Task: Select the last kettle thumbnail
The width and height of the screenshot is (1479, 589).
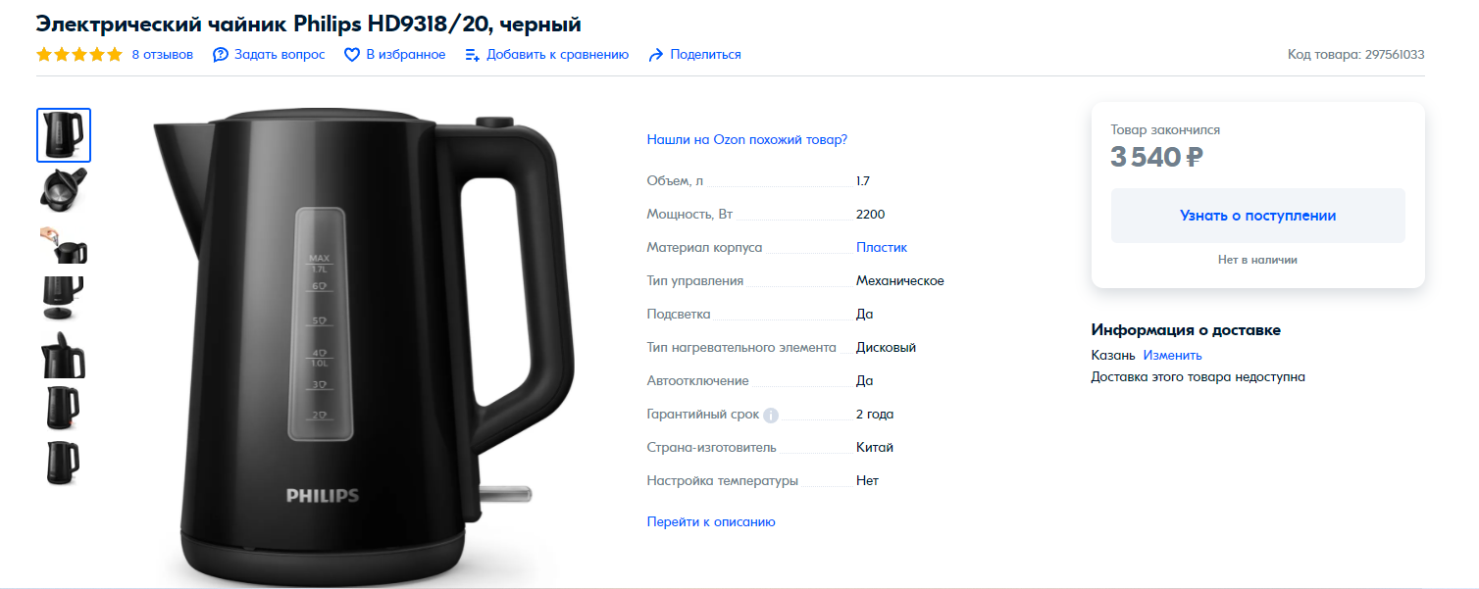Action: tap(64, 464)
